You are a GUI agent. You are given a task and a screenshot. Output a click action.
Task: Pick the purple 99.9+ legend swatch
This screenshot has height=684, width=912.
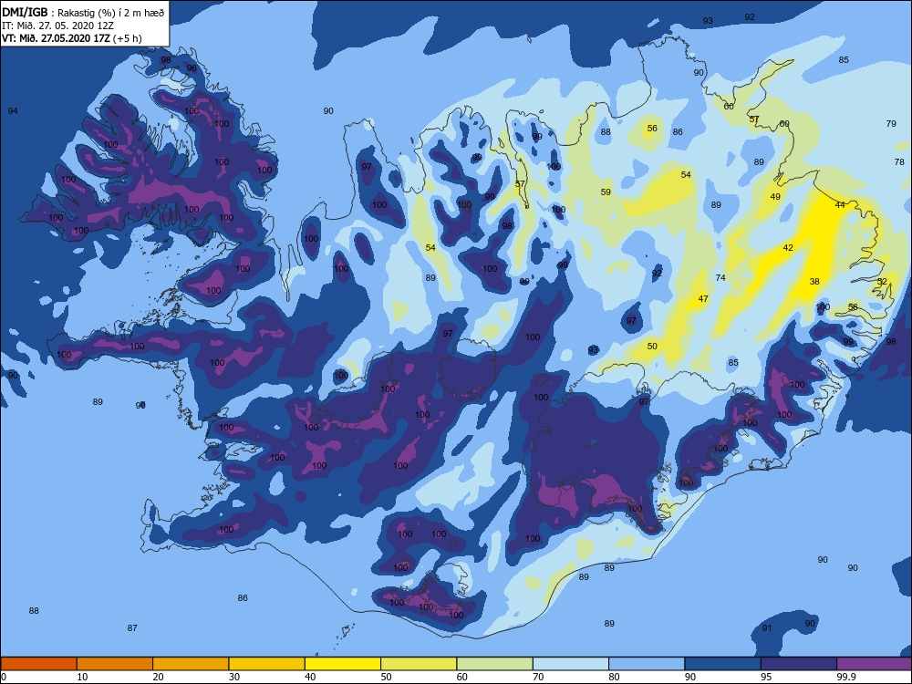[875, 664]
